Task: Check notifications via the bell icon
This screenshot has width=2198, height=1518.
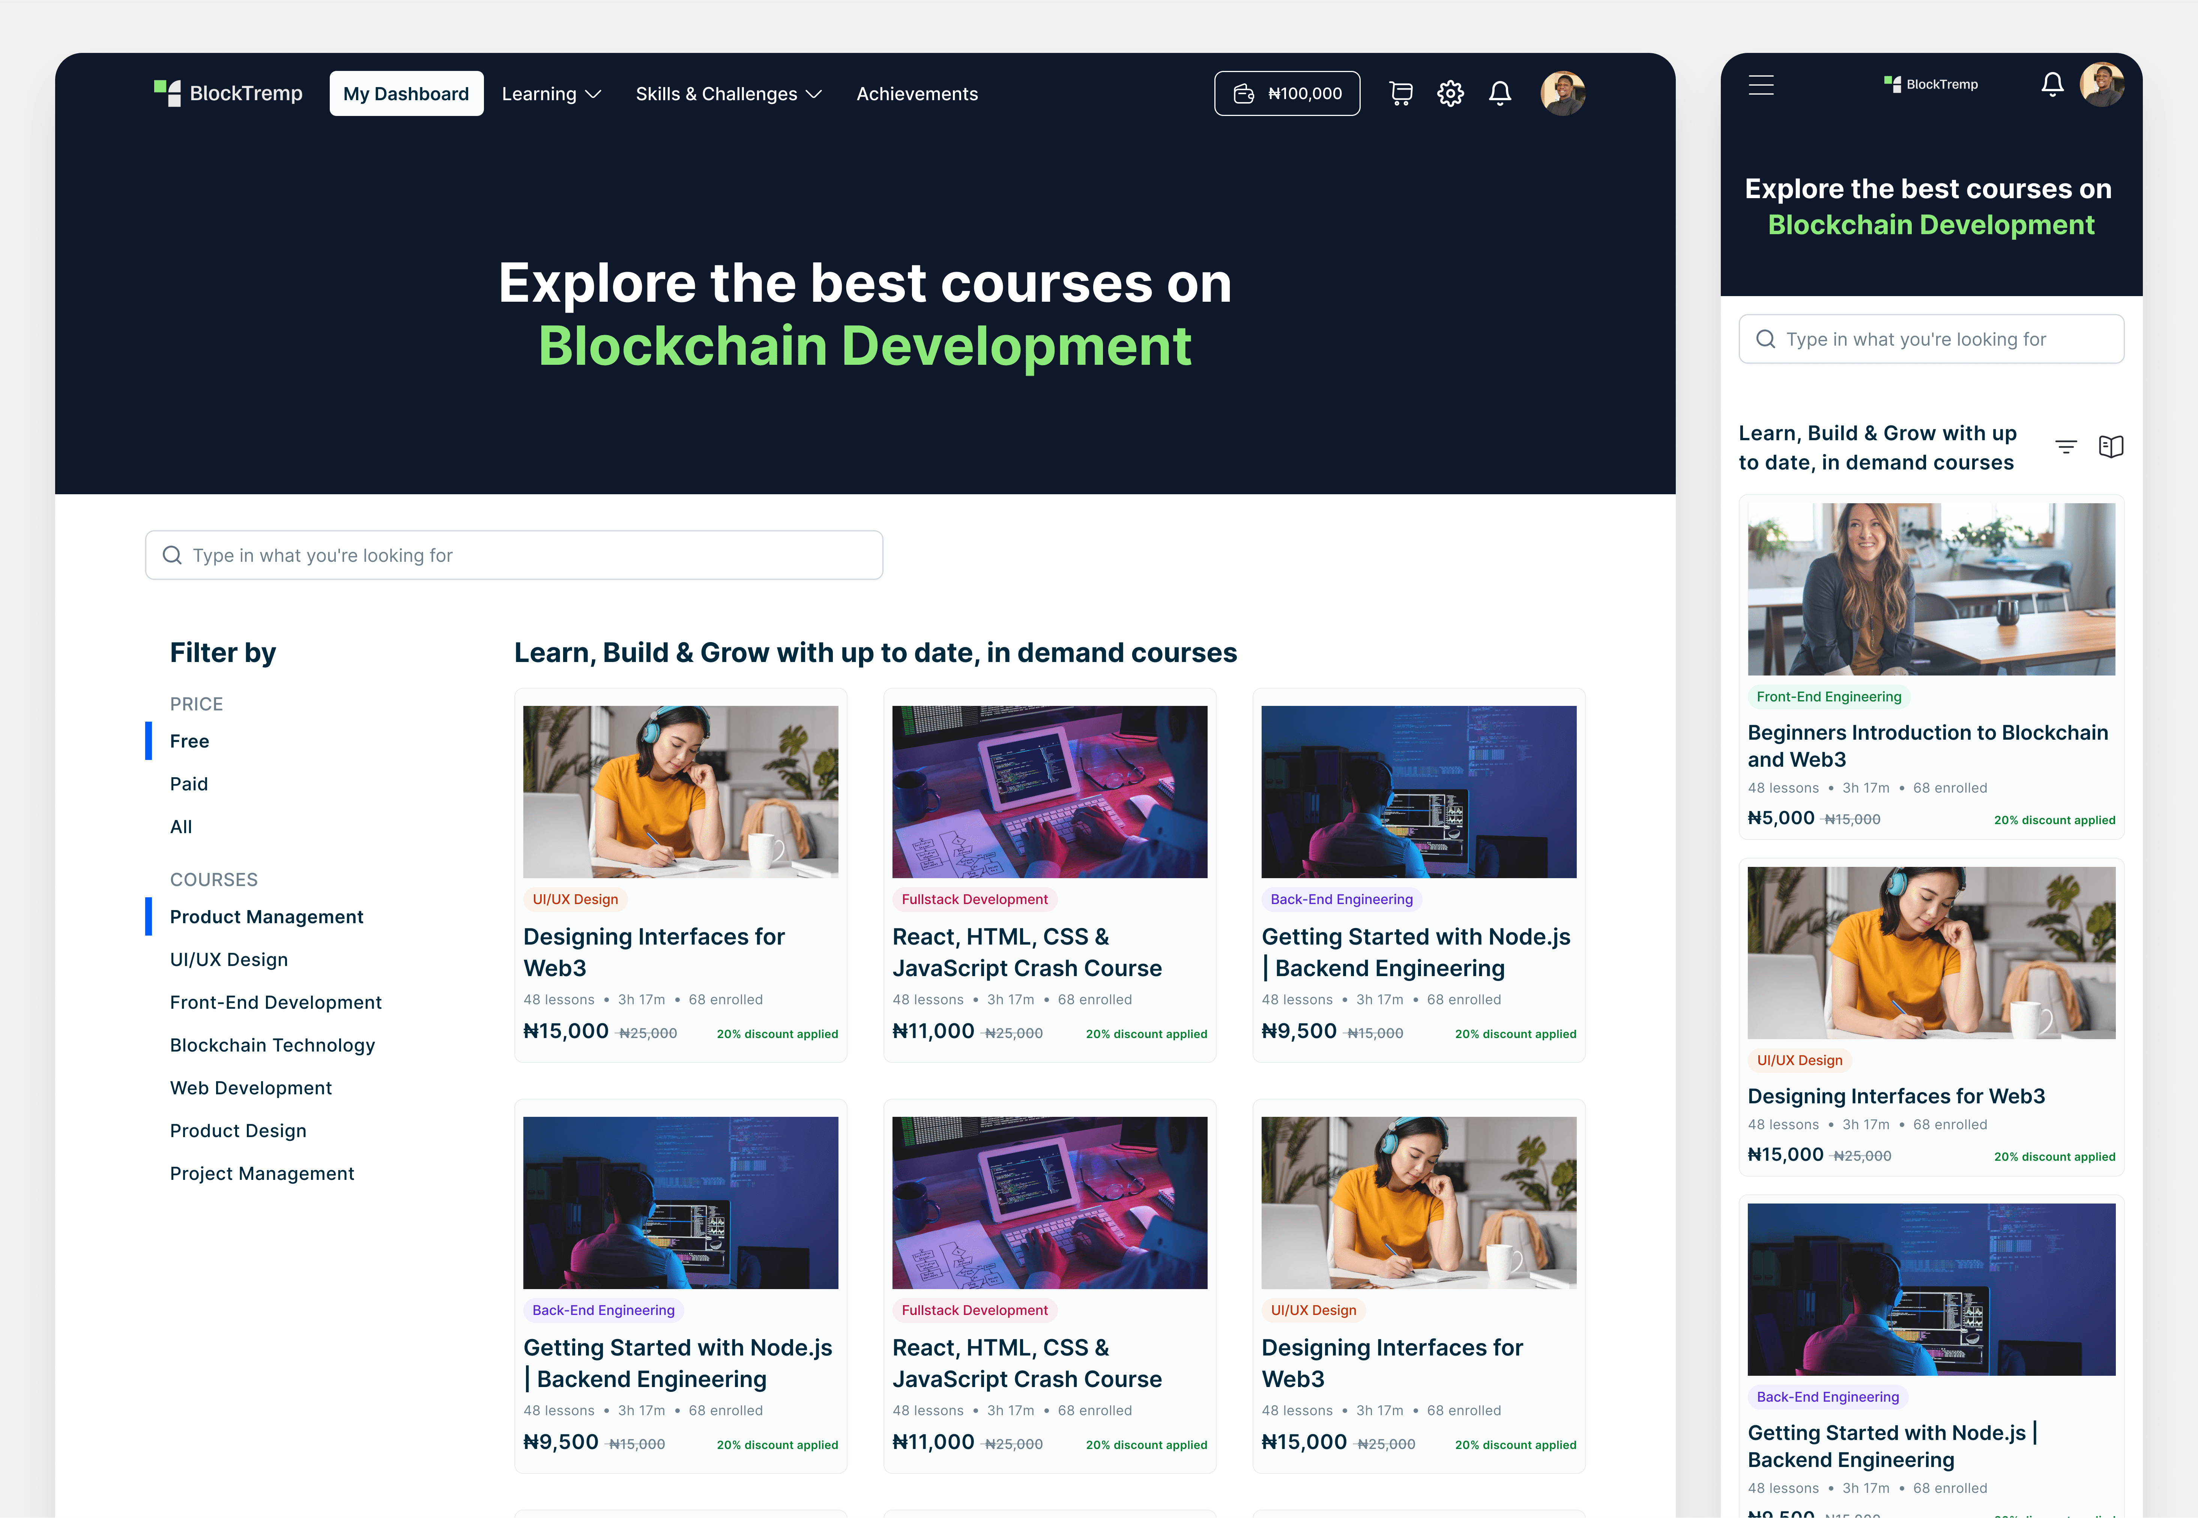Action: [x=1500, y=93]
